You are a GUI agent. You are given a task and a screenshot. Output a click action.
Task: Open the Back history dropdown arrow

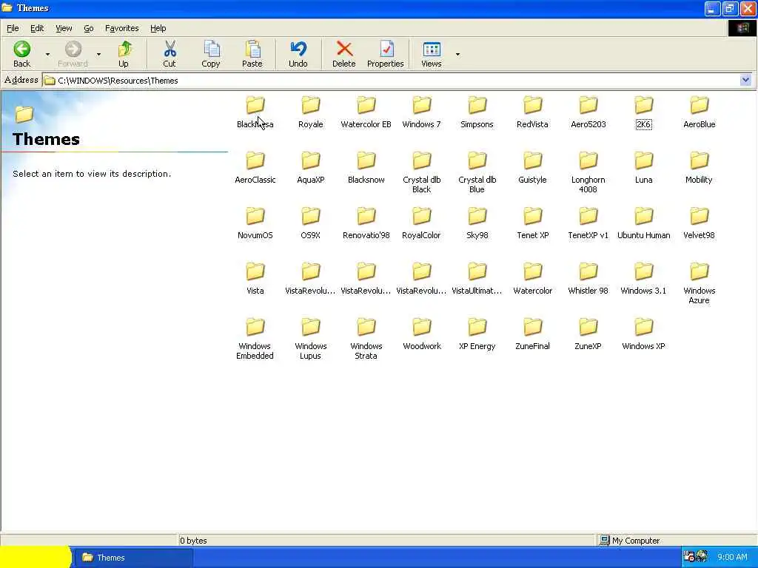(47, 54)
